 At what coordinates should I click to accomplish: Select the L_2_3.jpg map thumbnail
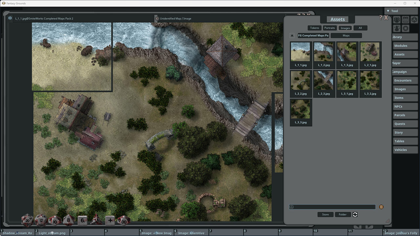click(324, 80)
